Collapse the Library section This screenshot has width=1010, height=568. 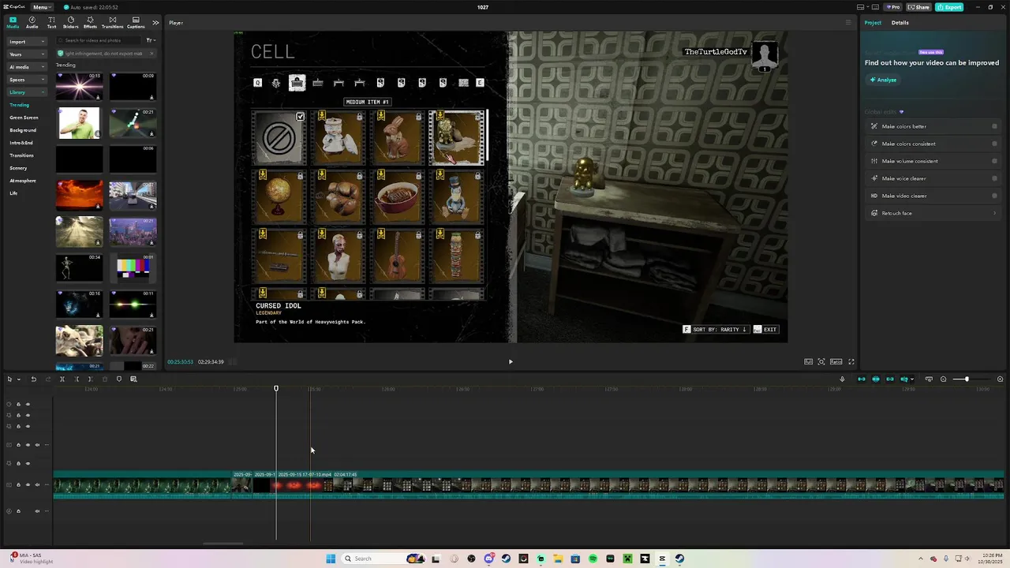[27, 92]
